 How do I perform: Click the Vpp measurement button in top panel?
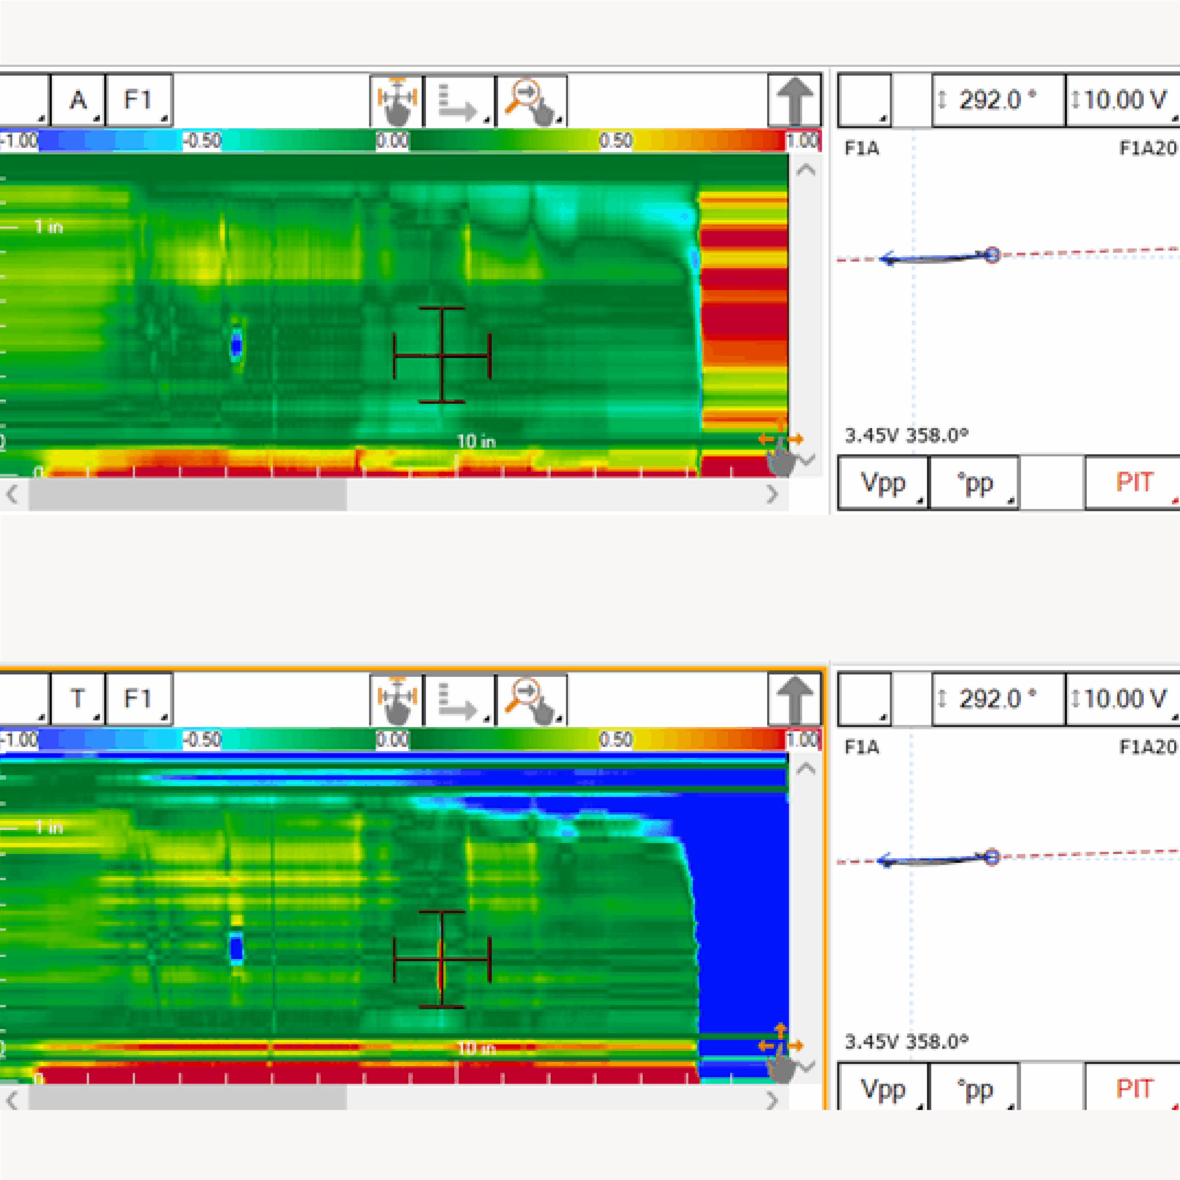coord(883,483)
